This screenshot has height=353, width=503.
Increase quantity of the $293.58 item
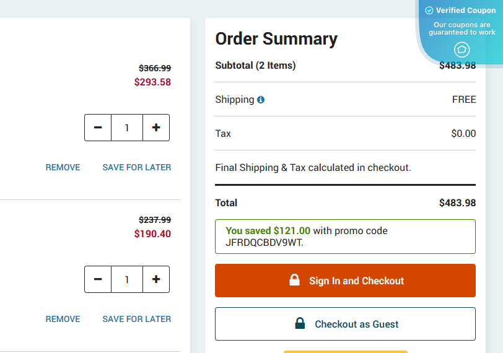[156, 128]
